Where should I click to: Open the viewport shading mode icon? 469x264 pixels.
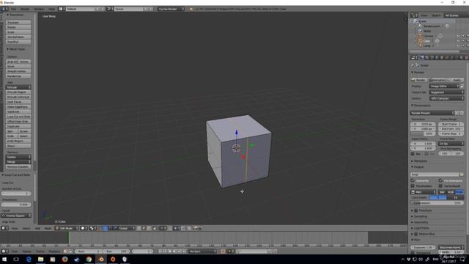coord(84,228)
